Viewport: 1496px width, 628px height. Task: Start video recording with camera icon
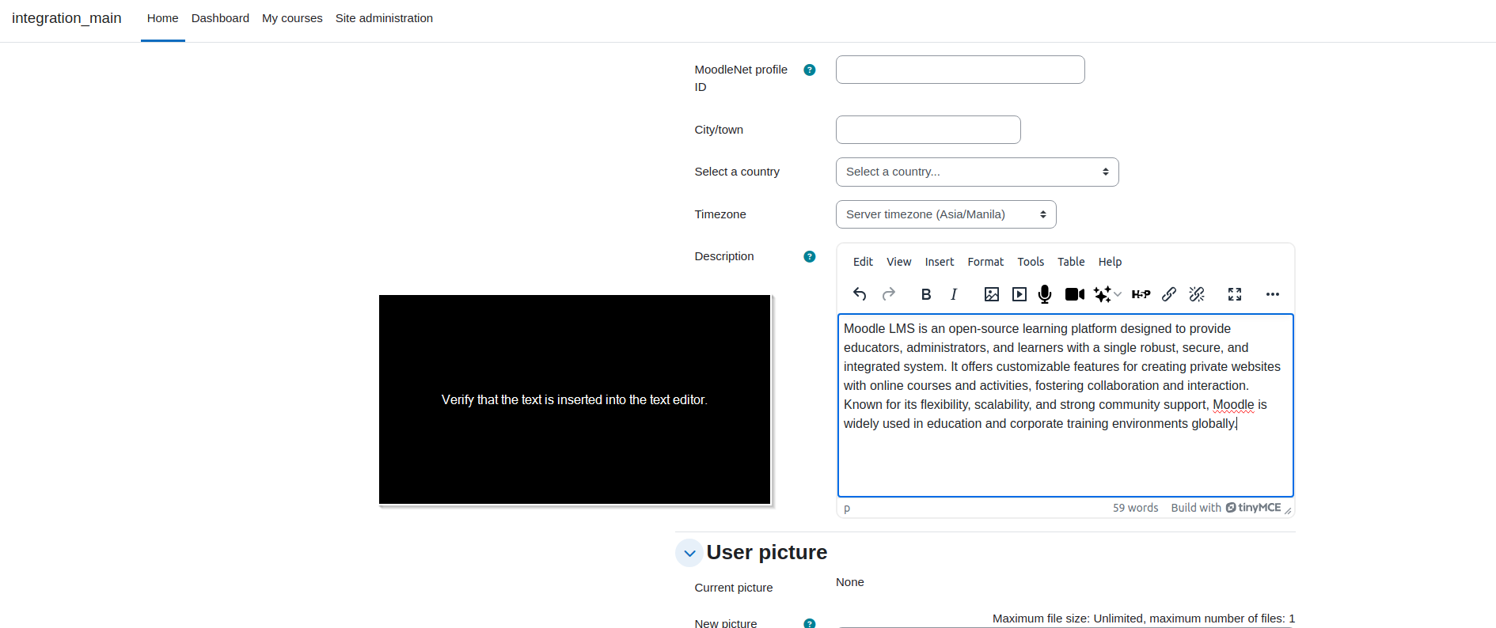point(1074,294)
